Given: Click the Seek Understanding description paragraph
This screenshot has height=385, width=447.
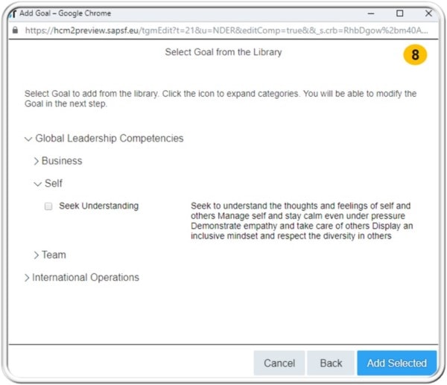Looking at the screenshot, I should (302, 221).
